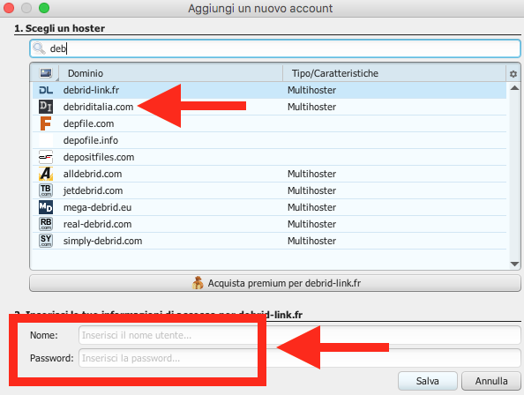Click the depositfiles.com host icon
524x395 pixels.
tap(46, 157)
